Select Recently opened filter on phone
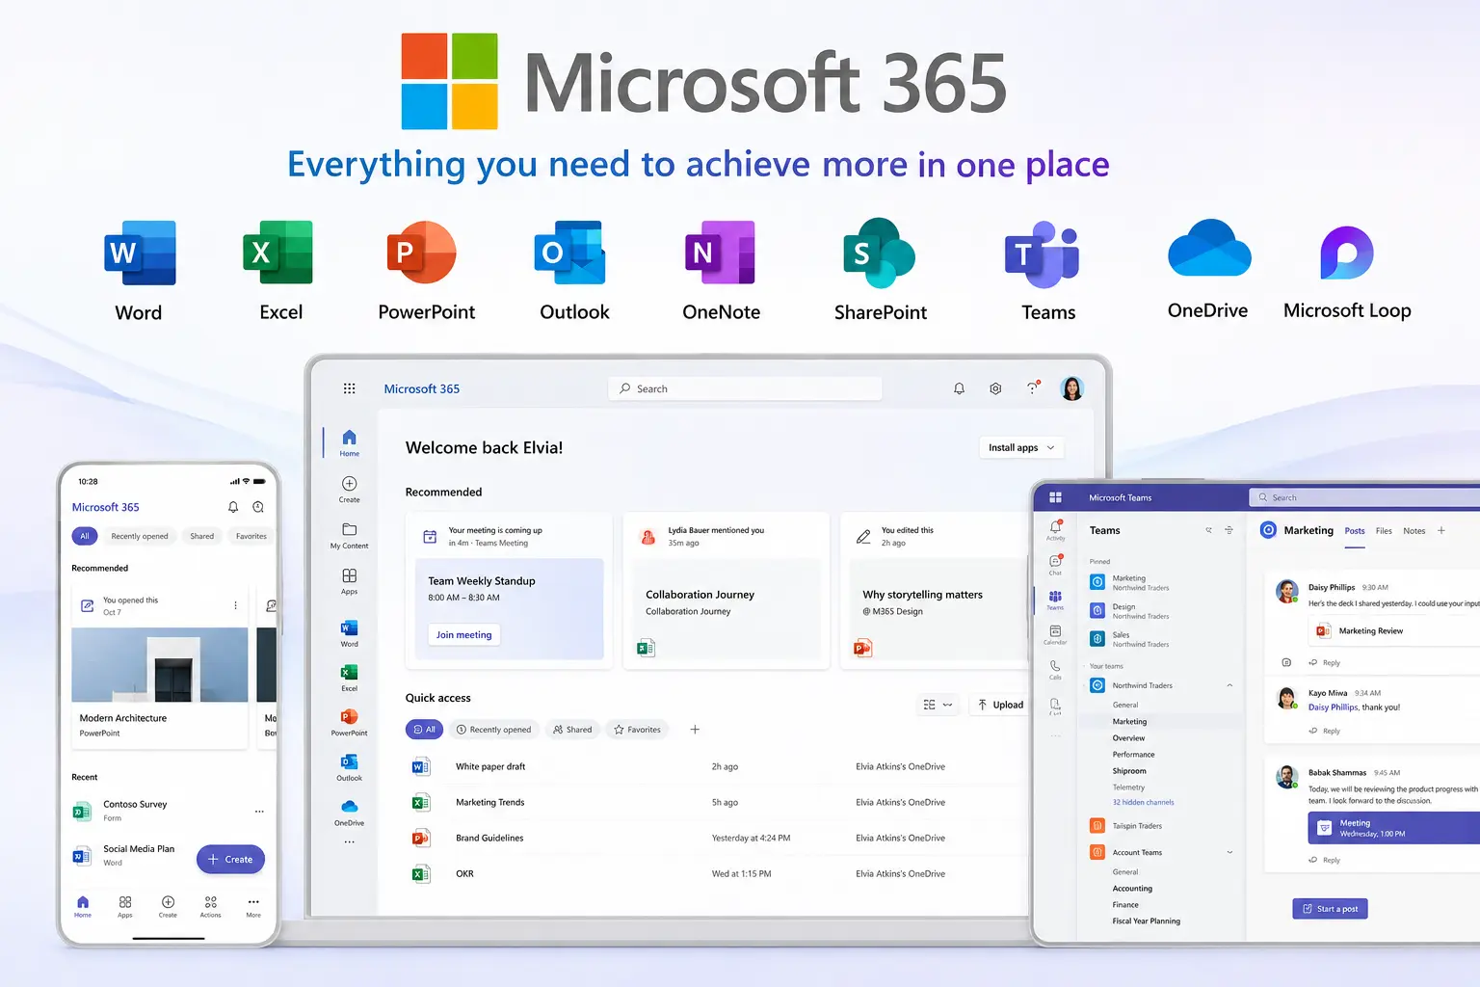This screenshot has height=987, width=1480. tap(140, 536)
